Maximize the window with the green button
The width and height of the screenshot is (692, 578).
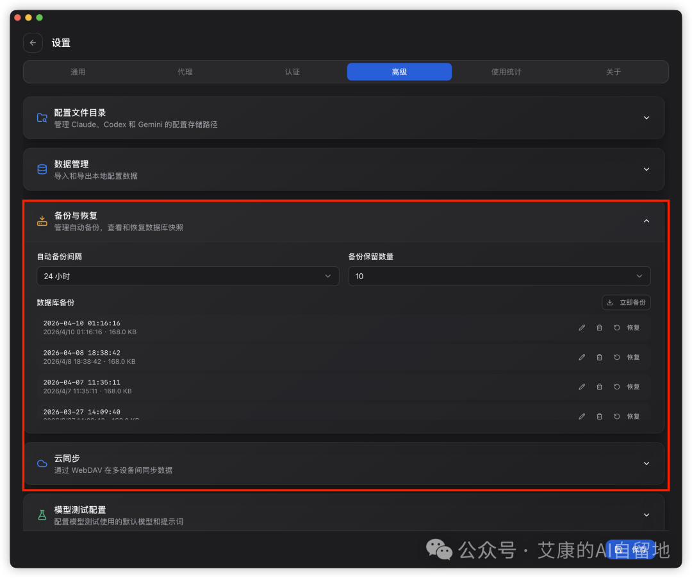tap(39, 18)
